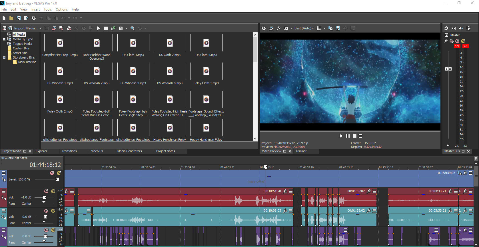Switch to the Trimmer tab
Screen dimensions: 479x247
click(301, 151)
